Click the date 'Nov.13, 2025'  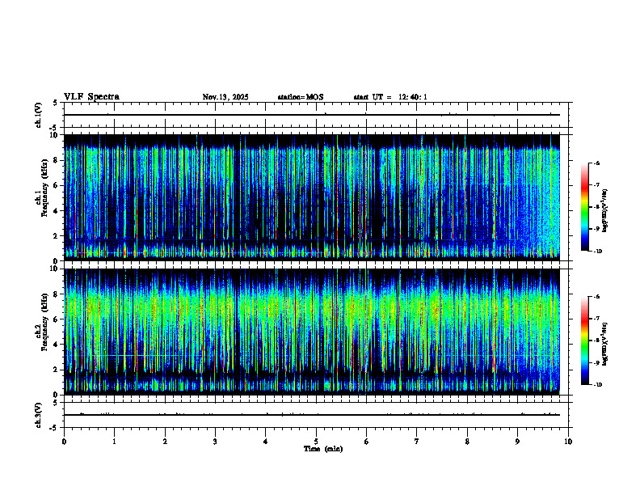pos(225,97)
